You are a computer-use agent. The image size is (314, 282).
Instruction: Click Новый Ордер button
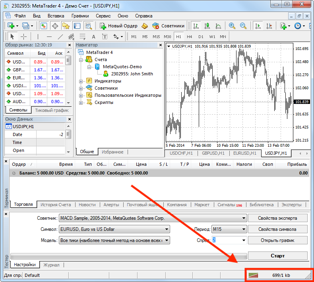pyautogui.click(x=118, y=26)
